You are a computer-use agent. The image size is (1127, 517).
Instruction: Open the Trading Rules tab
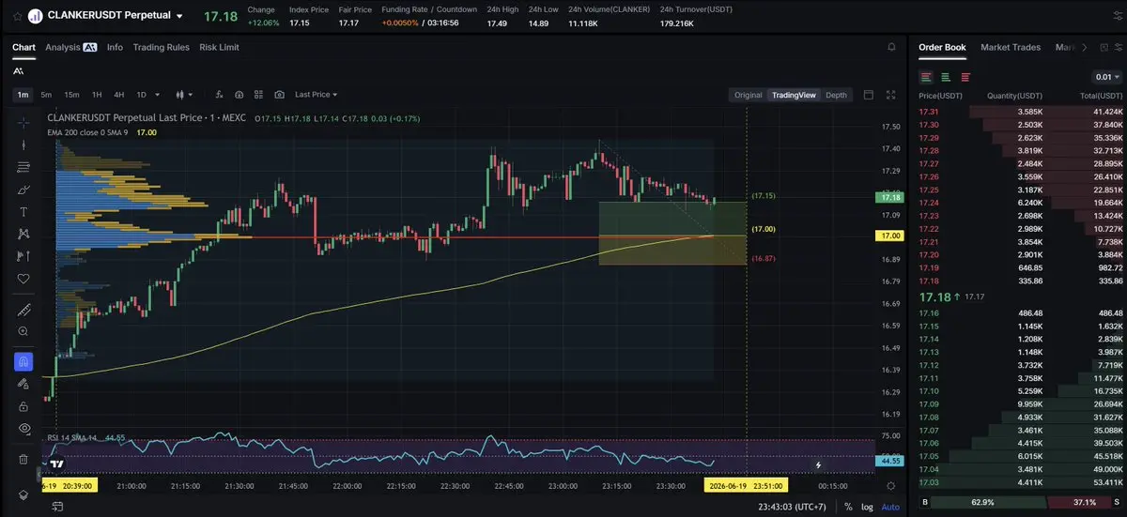coord(161,47)
